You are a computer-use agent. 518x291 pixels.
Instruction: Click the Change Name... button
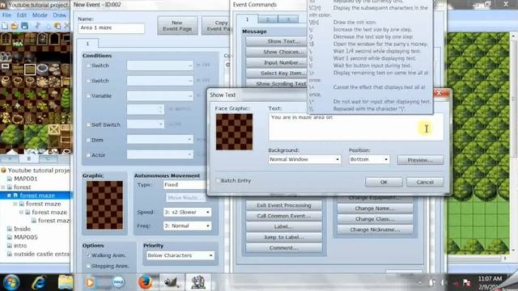tap(375, 209)
